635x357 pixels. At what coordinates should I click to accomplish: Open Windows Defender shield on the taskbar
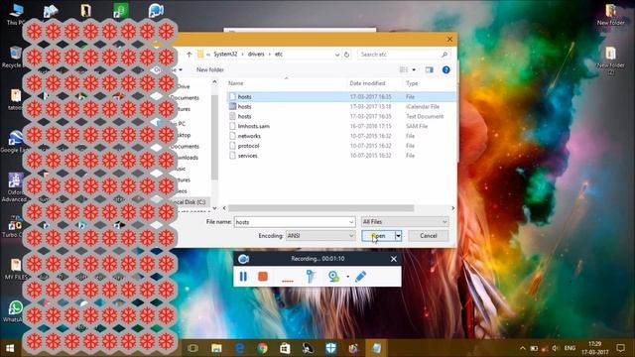pyautogui.click(x=330, y=348)
